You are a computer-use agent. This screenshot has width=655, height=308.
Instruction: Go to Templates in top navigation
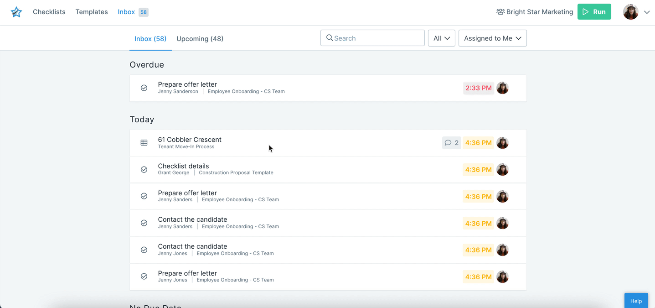92,12
